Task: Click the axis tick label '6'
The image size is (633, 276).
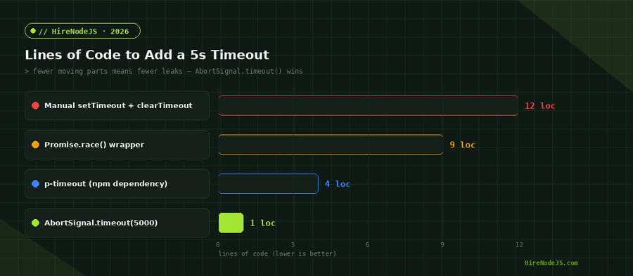Action: pos(367,244)
